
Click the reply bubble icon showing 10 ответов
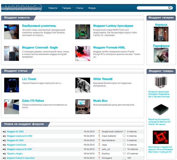(x=124, y=149)
